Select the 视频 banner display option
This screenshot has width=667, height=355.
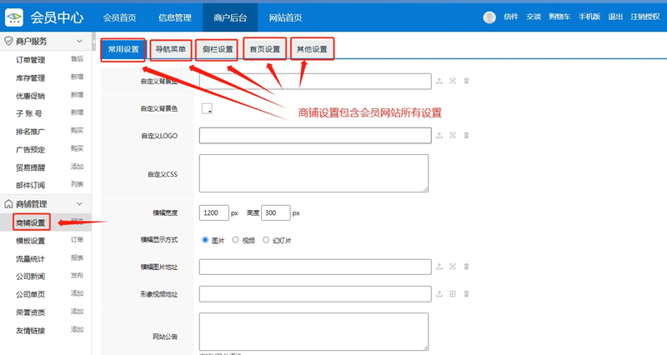click(236, 240)
